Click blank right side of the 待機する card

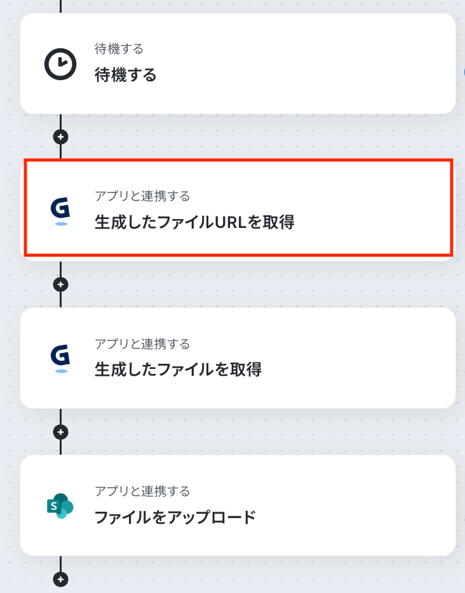(356, 63)
